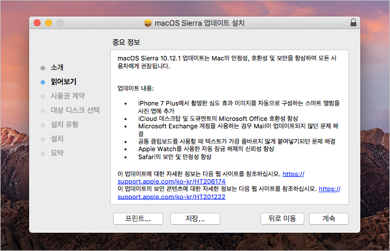Click the 설치 유형 step label
390x251 pixels.
(65, 124)
